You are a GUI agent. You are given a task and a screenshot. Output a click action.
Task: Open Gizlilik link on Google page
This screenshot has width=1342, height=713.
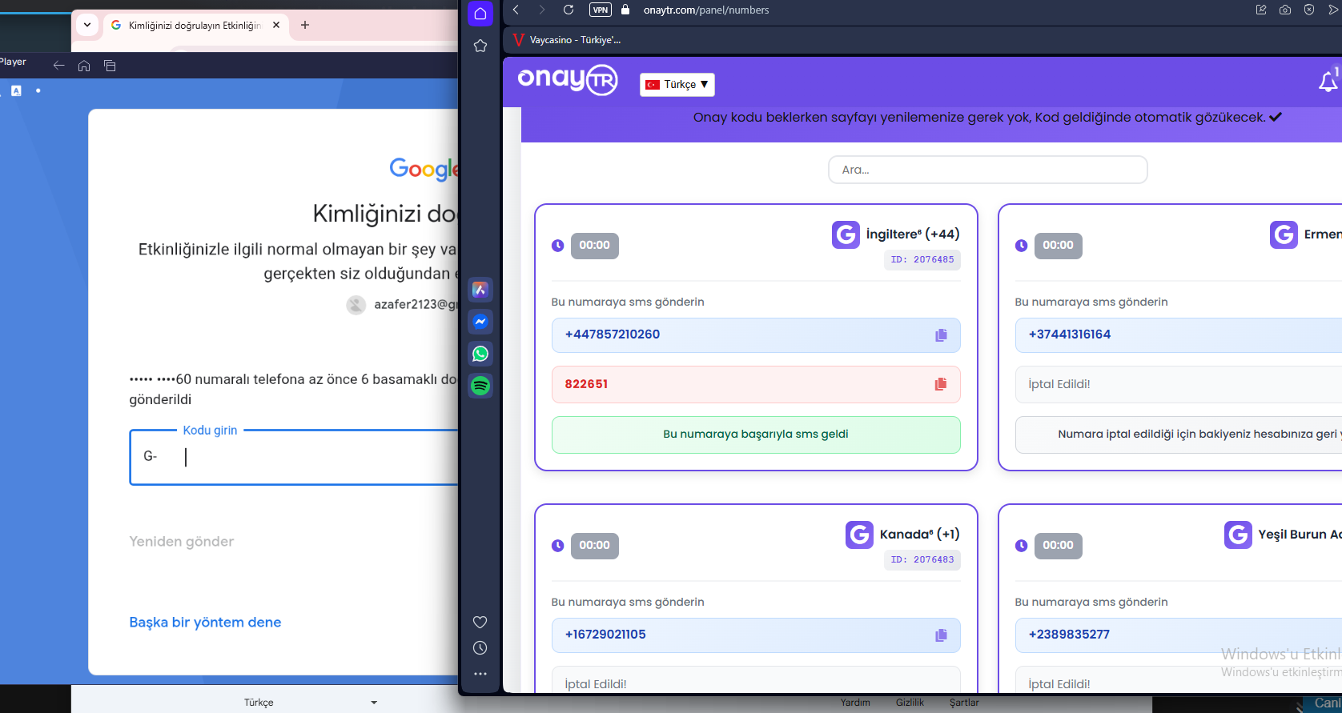[910, 703]
